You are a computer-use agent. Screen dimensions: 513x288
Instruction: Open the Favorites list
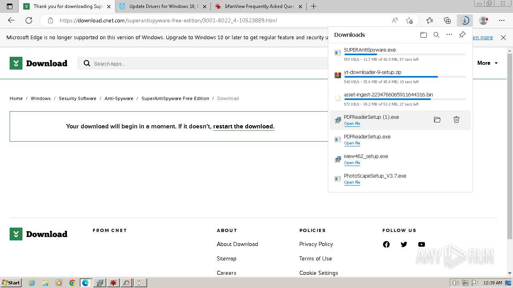tap(430, 20)
